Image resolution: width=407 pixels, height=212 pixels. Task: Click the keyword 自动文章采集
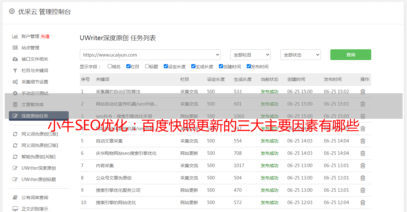tap(109, 141)
